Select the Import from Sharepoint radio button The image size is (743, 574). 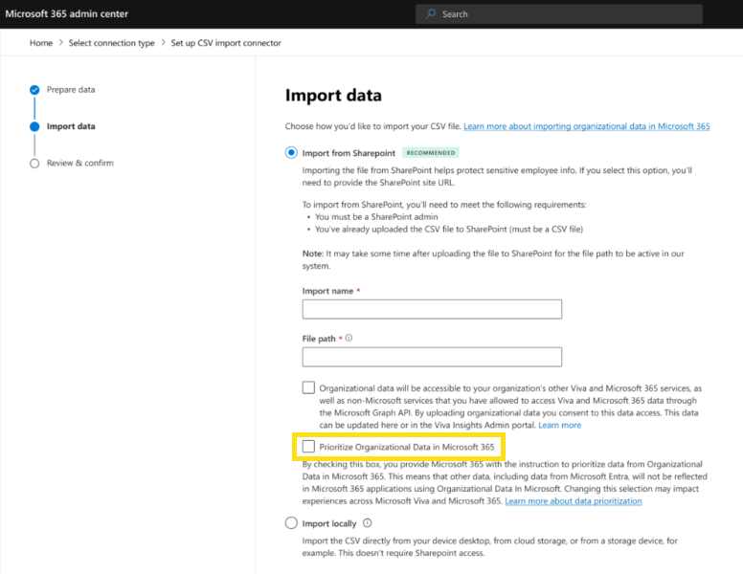click(x=291, y=152)
